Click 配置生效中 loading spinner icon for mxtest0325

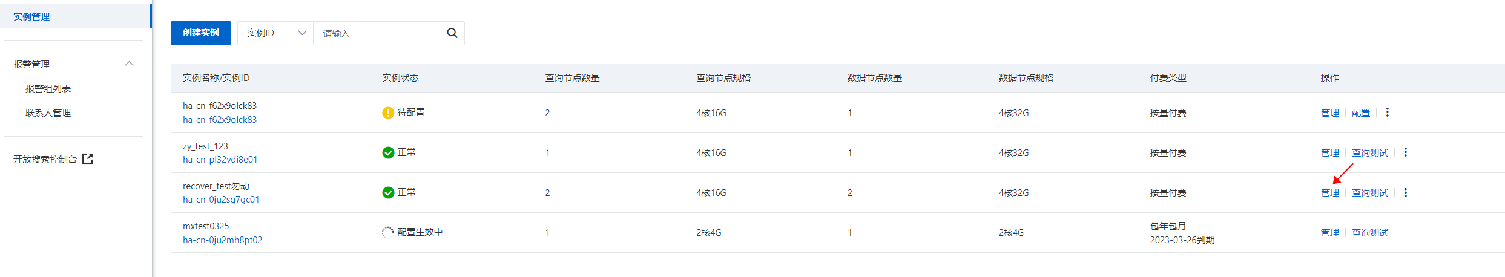[388, 232]
